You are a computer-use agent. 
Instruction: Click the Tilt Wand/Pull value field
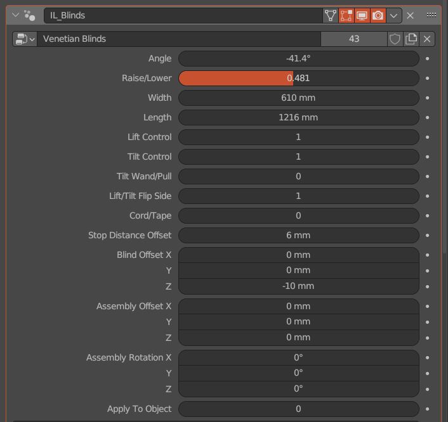[299, 176]
